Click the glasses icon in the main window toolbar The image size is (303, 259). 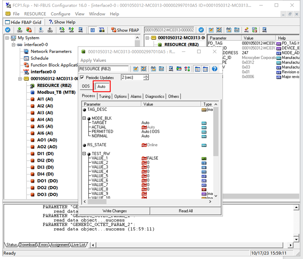click(x=237, y=30)
